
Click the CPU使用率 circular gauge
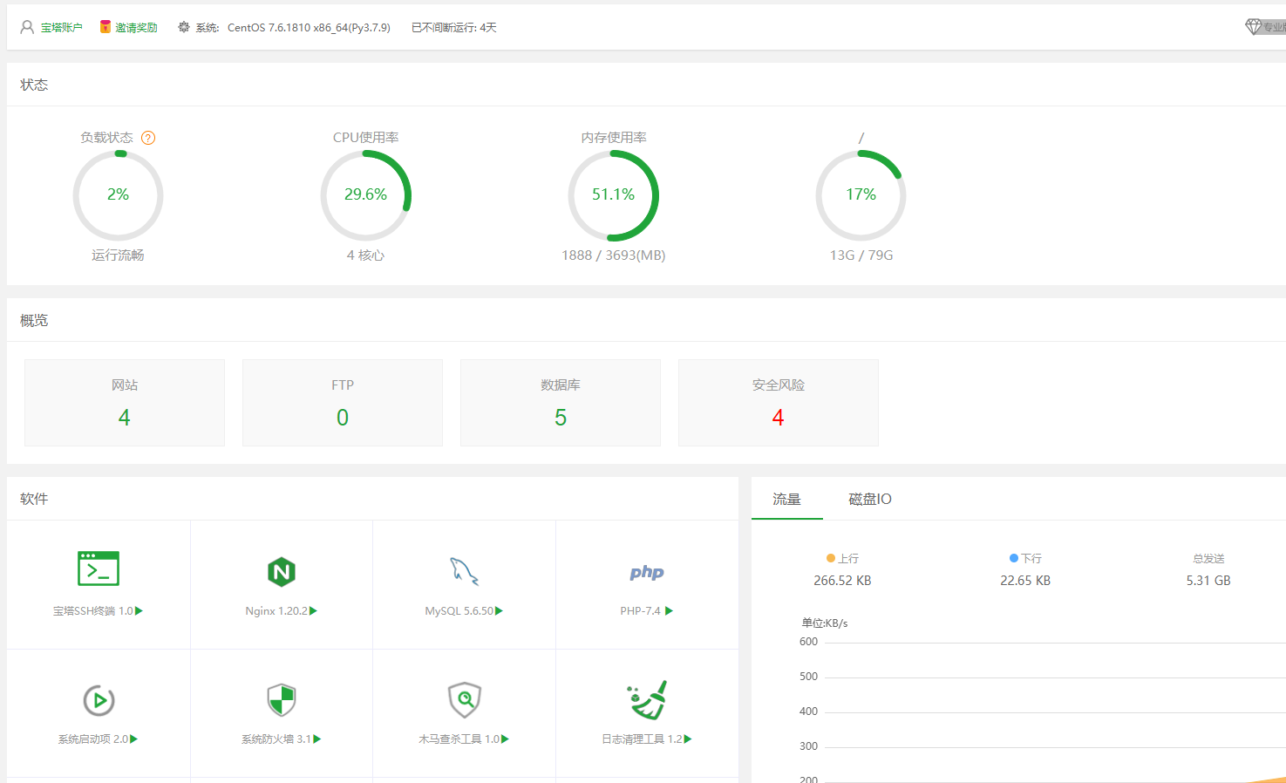[x=365, y=194]
